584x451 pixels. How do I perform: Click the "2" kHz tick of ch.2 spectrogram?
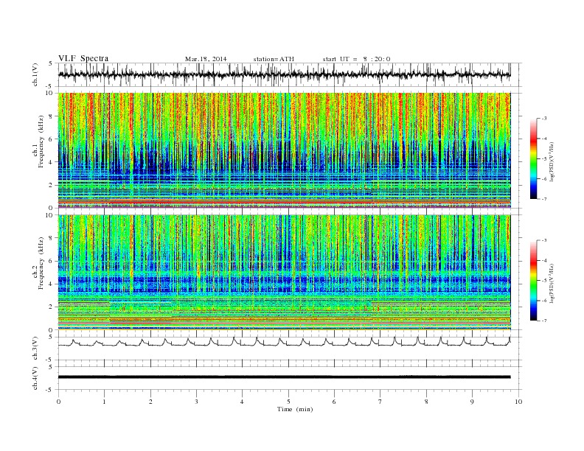coord(51,307)
